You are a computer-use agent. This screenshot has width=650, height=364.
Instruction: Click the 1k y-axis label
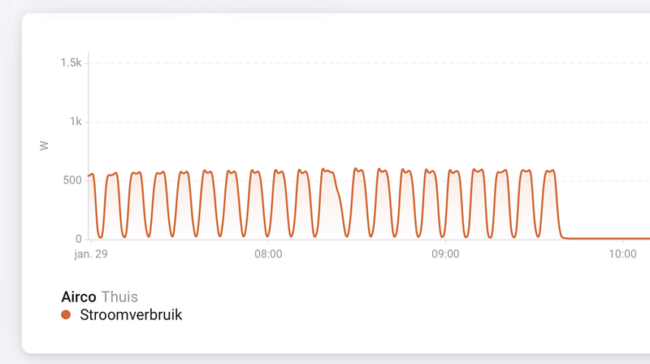(75, 121)
